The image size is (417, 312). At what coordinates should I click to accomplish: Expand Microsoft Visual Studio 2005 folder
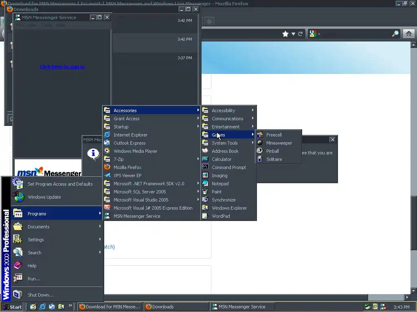point(151,200)
